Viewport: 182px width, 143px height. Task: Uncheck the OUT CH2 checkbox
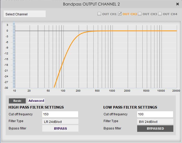(120, 14)
